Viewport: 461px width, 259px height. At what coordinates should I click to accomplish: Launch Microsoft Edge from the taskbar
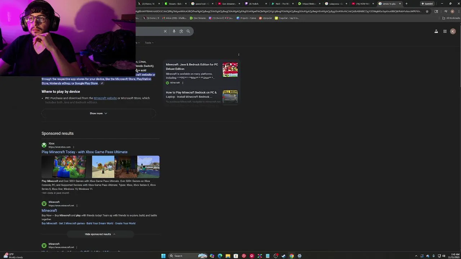[x=220, y=256]
